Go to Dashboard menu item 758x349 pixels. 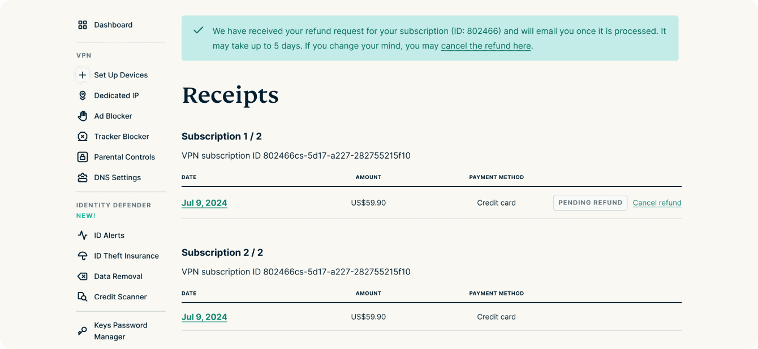coord(113,25)
